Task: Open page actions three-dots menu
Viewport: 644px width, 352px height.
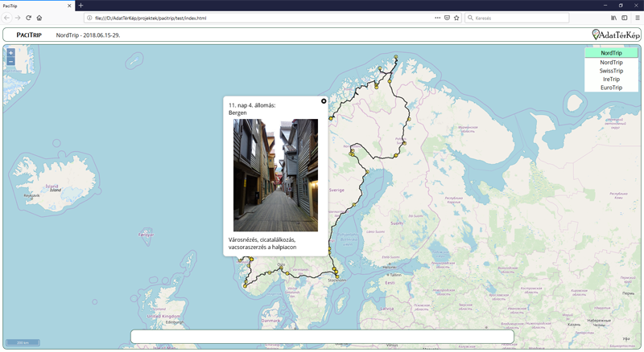Action: pyautogui.click(x=437, y=18)
